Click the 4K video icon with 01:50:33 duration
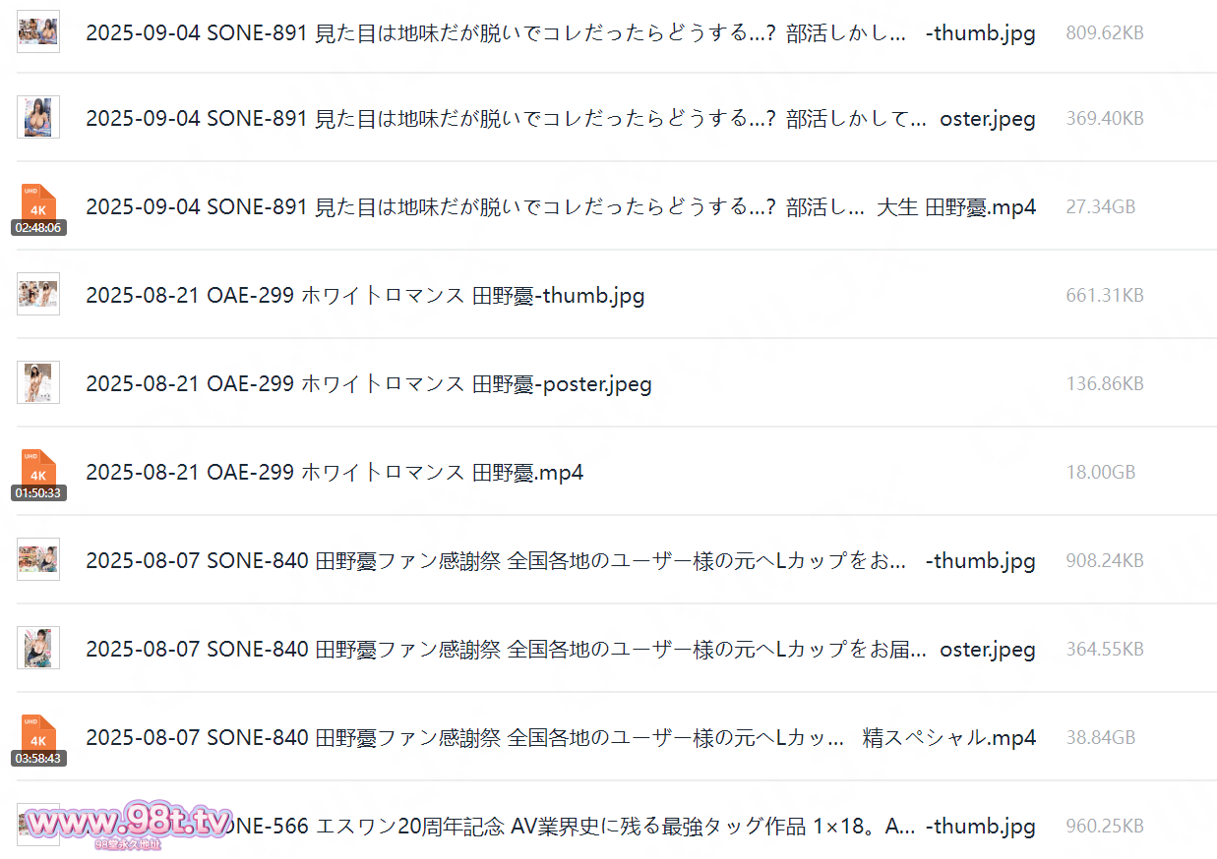Image resolution: width=1217 pixels, height=859 pixels. tap(38, 473)
